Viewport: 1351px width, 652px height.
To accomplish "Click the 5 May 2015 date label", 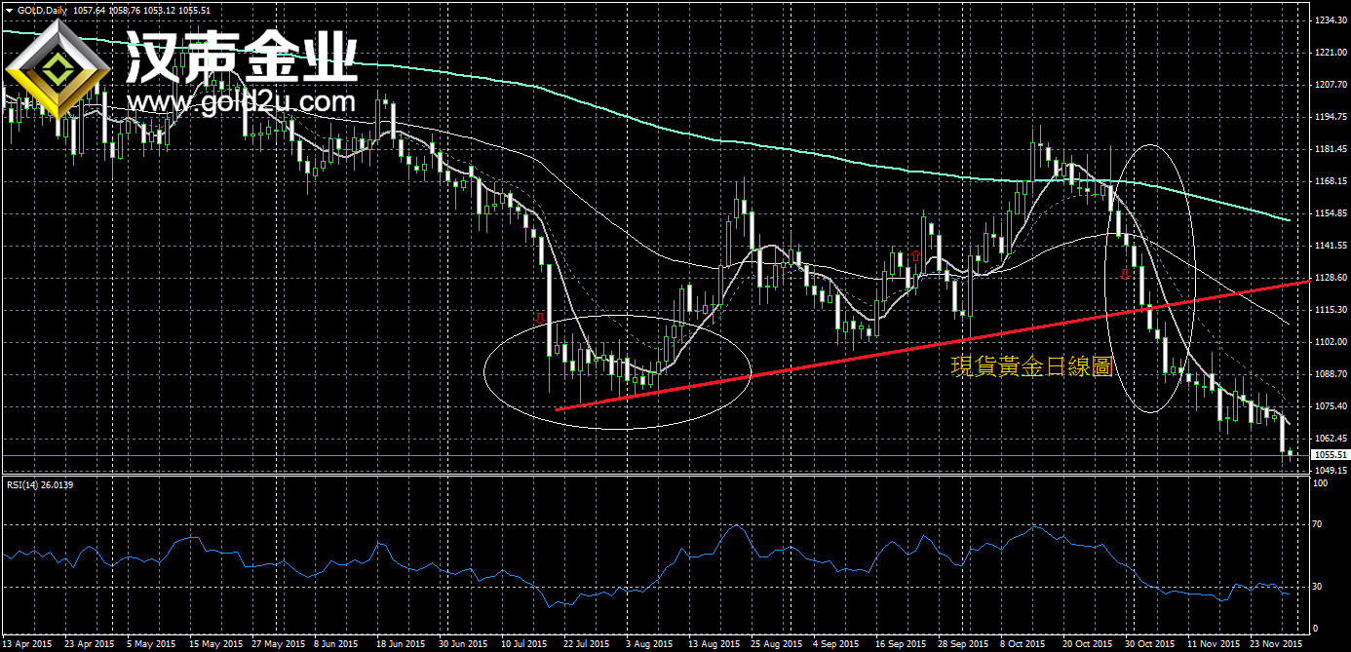I will pos(153,644).
